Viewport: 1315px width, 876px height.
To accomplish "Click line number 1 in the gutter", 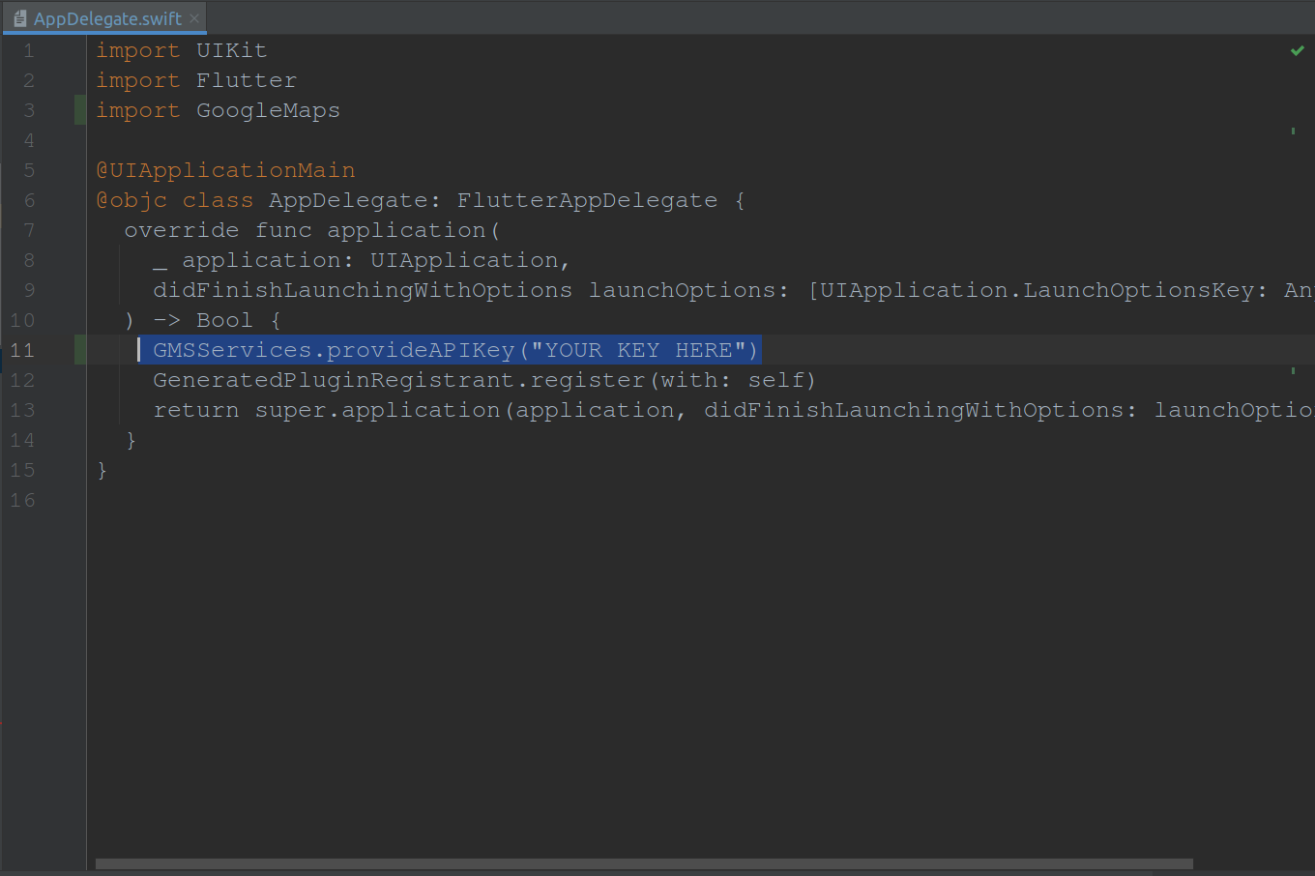I will point(28,49).
